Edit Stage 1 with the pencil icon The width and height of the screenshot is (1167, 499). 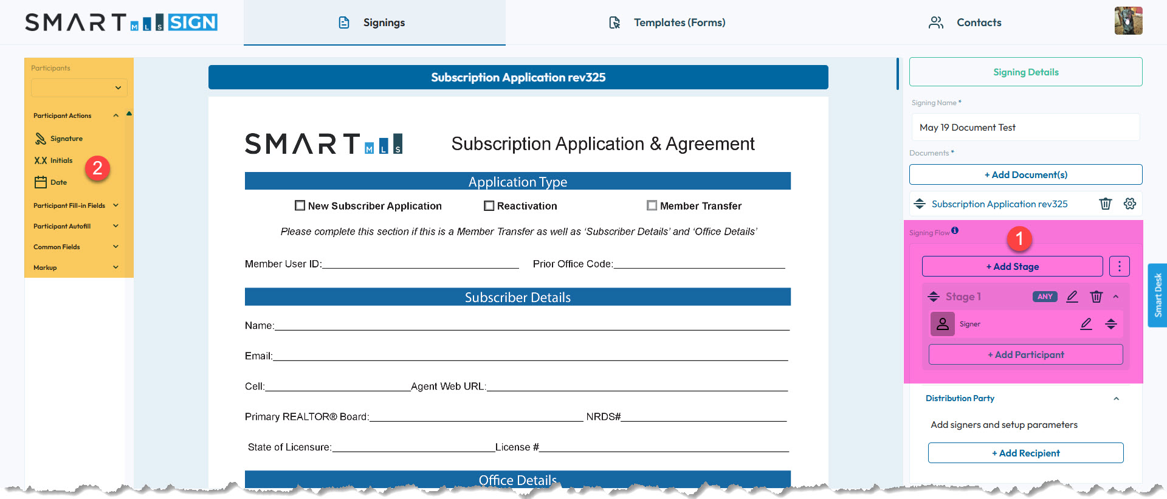point(1072,297)
